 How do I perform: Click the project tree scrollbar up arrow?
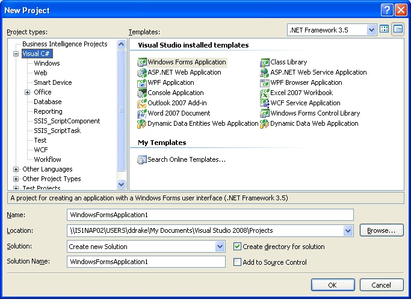pos(121,44)
